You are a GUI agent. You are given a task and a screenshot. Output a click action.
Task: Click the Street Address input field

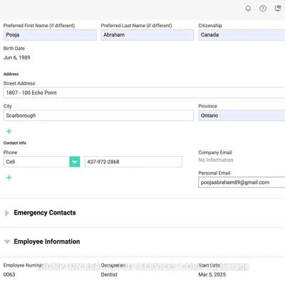(144, 93)
